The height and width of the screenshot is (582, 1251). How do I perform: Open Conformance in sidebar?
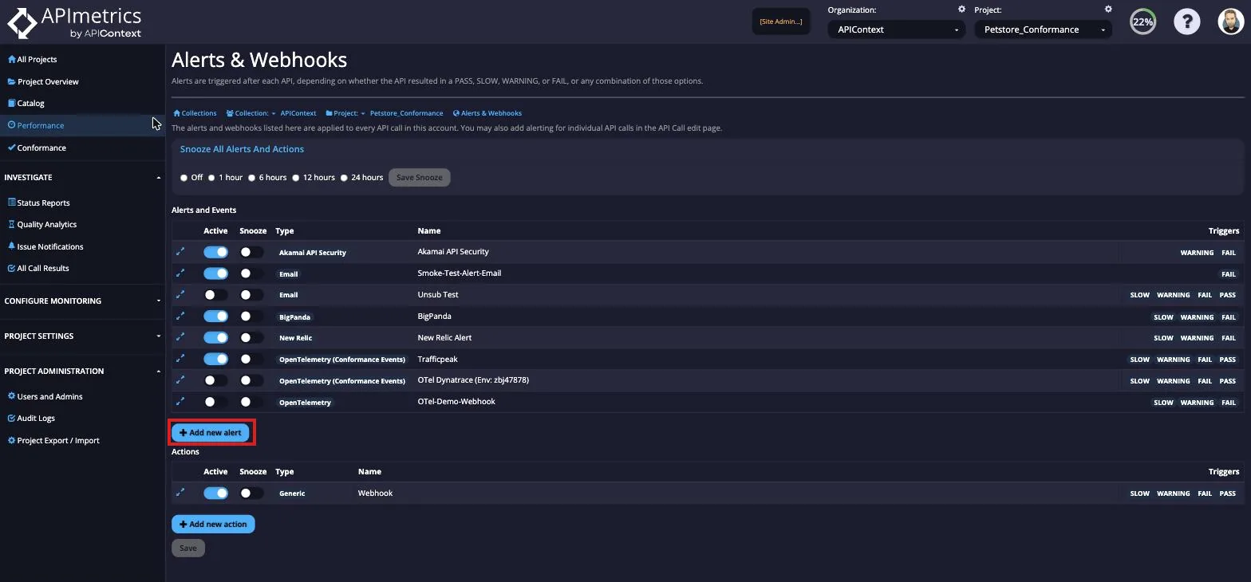pos(37,147)
